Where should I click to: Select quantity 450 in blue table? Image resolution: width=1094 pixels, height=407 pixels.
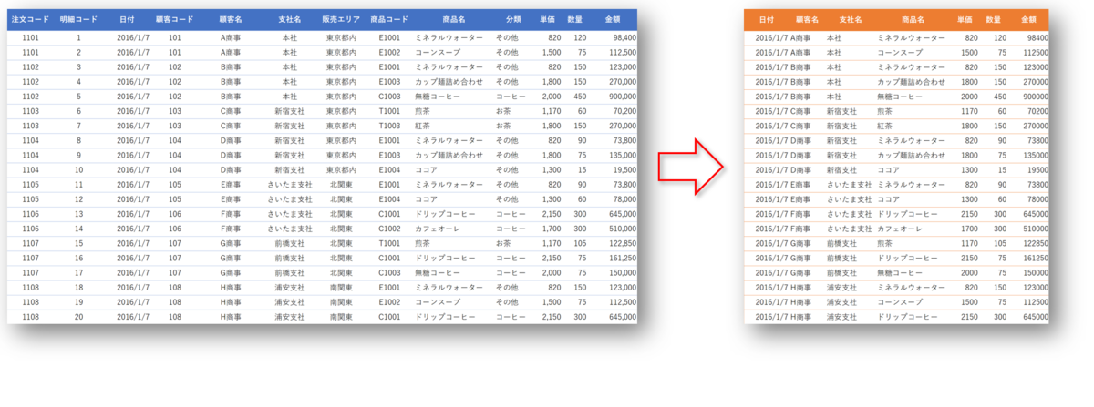point(579,96)
